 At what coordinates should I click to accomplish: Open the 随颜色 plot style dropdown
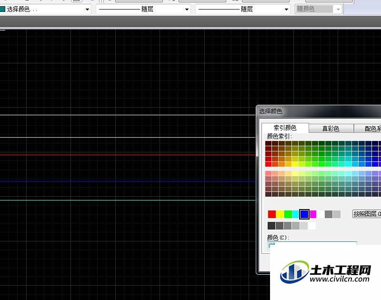pos(319,9)
